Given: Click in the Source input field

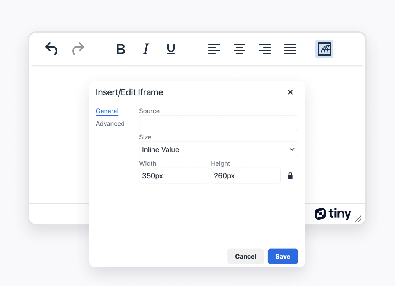Looking at the screenshot, I should [x=218, y=123].
